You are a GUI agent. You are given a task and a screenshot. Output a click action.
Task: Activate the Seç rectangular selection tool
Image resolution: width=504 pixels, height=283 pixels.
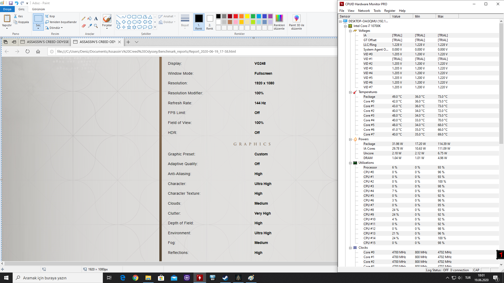(38, 18)
